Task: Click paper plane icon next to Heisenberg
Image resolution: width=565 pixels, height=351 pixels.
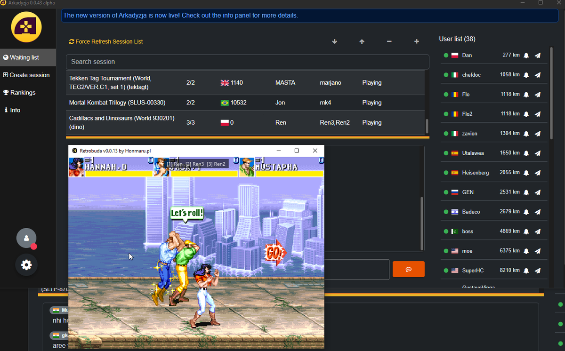Action: (538, 173)
